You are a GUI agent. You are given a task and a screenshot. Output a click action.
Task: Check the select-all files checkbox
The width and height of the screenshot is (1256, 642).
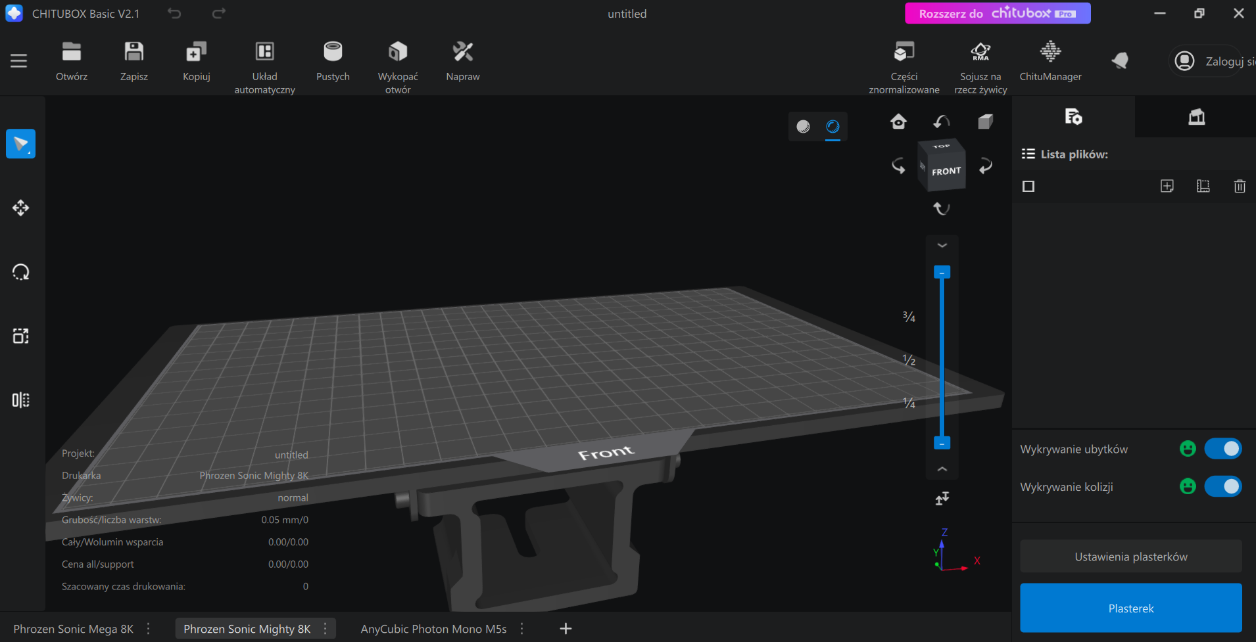(x=1028, y=187)
